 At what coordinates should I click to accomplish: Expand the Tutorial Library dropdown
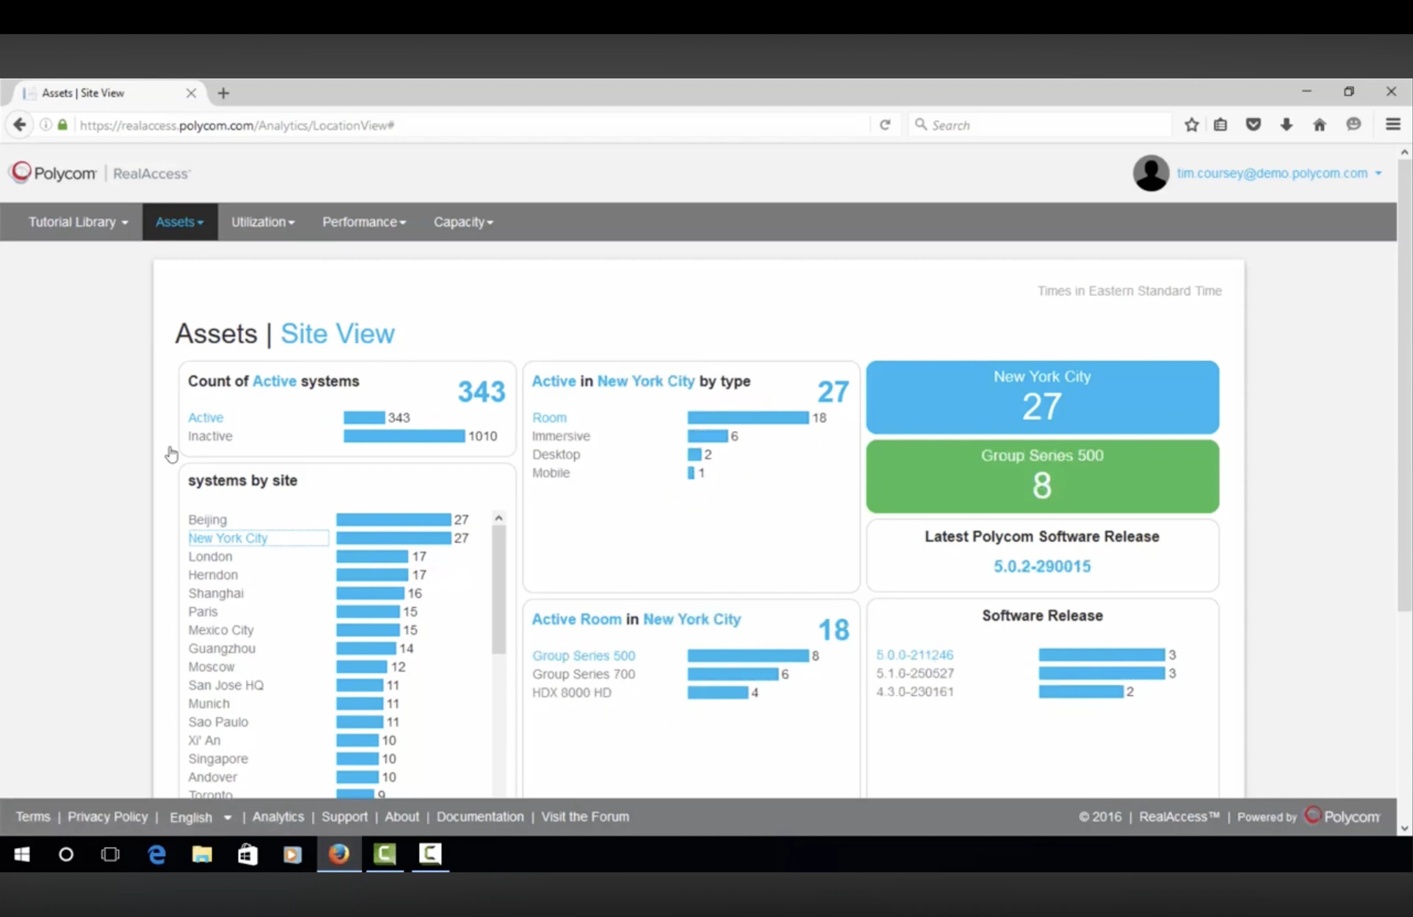(x=78, y=222)
